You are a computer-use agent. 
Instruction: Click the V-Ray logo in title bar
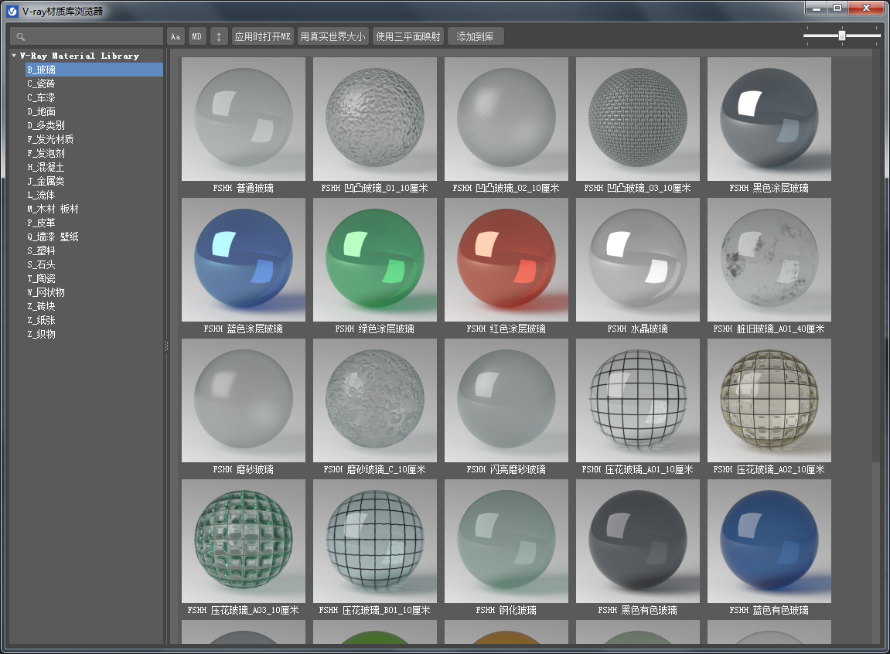[12, 11]
